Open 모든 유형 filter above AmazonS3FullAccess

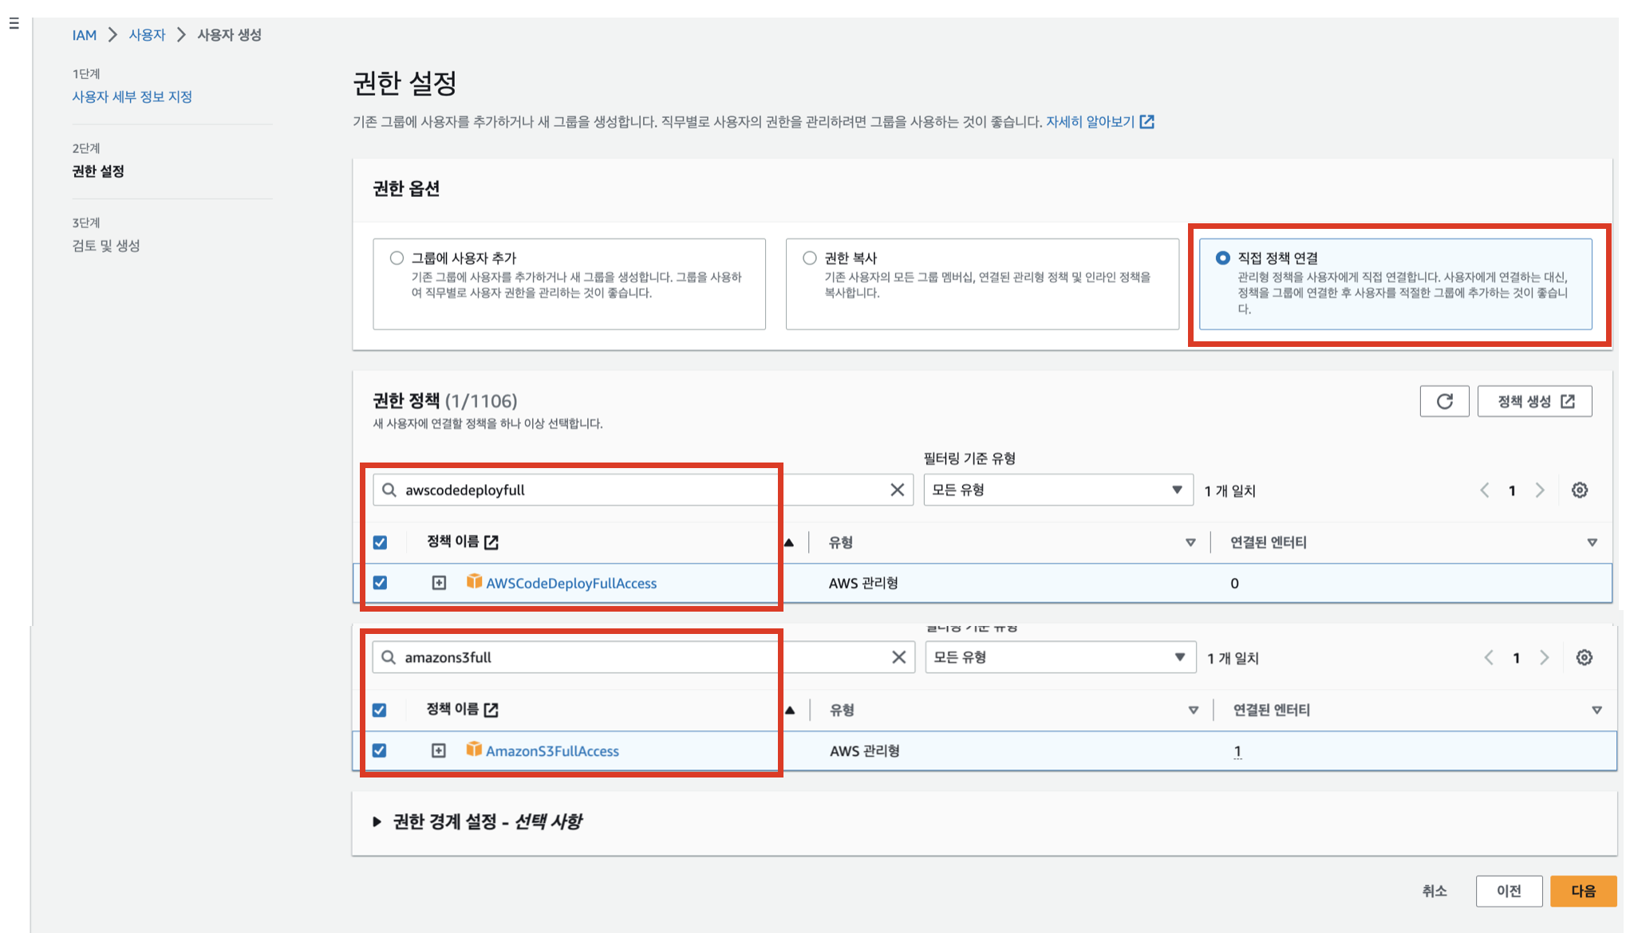(1060, 657)
